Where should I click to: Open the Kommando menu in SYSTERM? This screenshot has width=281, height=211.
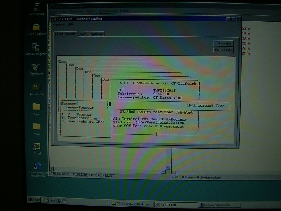[59, 24]
